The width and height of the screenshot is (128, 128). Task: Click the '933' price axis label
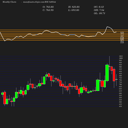121,65
